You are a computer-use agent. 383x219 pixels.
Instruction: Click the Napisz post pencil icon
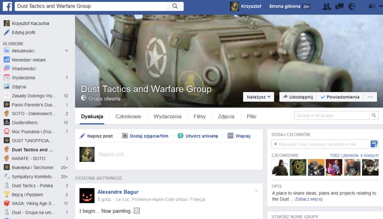click(x=82, y=136)
